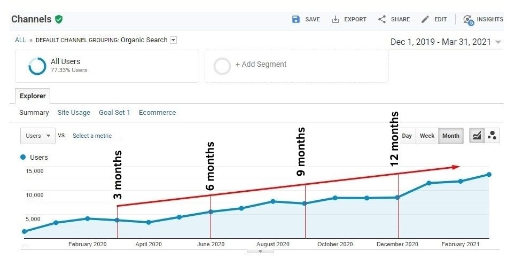Open the Users metric dropdown
The height and width of the screenshot is (266, 515).
tap(38, 136)
